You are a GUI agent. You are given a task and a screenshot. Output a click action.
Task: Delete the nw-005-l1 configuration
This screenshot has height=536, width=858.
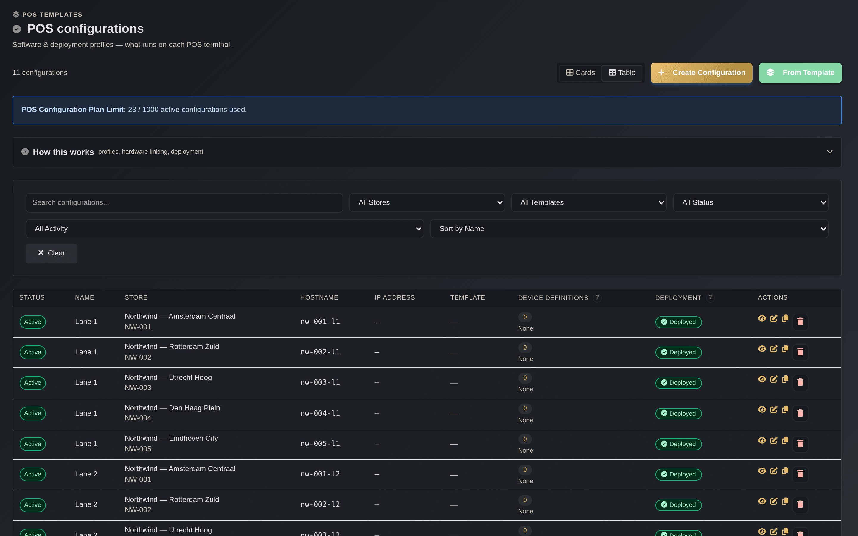[800, 444]
